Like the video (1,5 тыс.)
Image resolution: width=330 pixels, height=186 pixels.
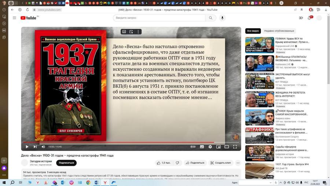[x=164, y=163]
